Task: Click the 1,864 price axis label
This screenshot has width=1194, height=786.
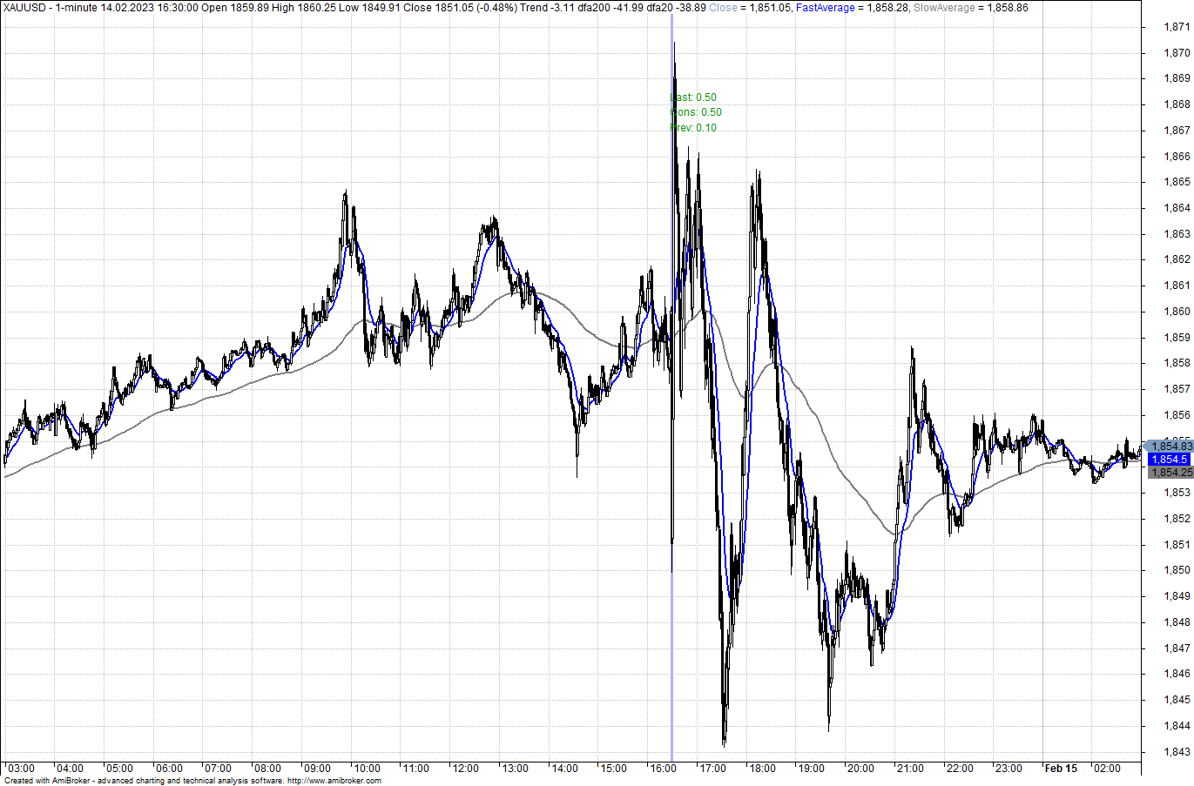Action: coord(1177,208)
